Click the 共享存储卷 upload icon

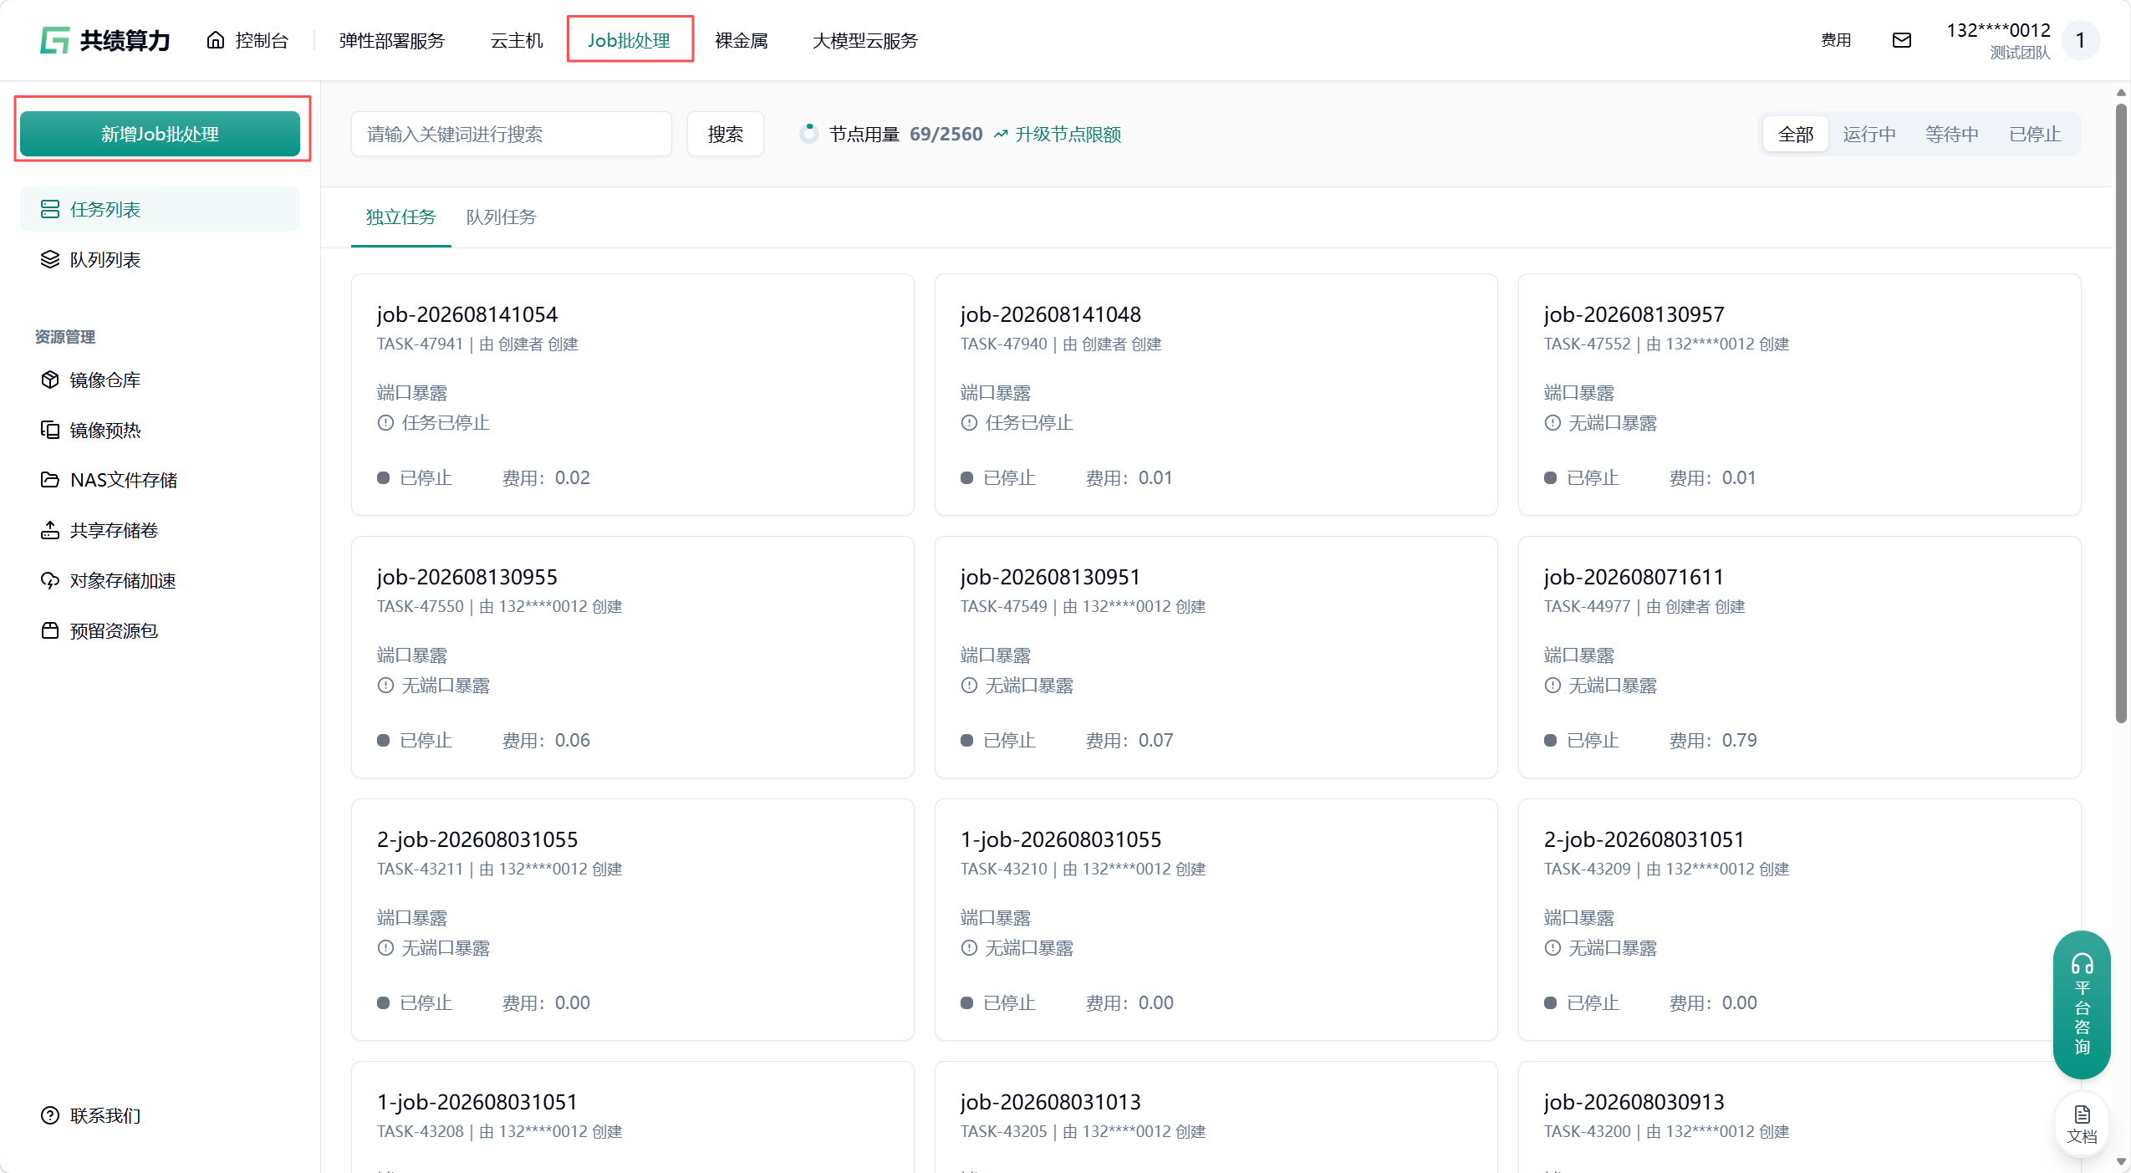pyautogui.click(x=50, y=530)
